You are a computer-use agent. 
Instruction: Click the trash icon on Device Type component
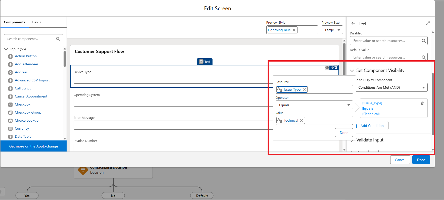pyautogui.click(x=336, y=67)
